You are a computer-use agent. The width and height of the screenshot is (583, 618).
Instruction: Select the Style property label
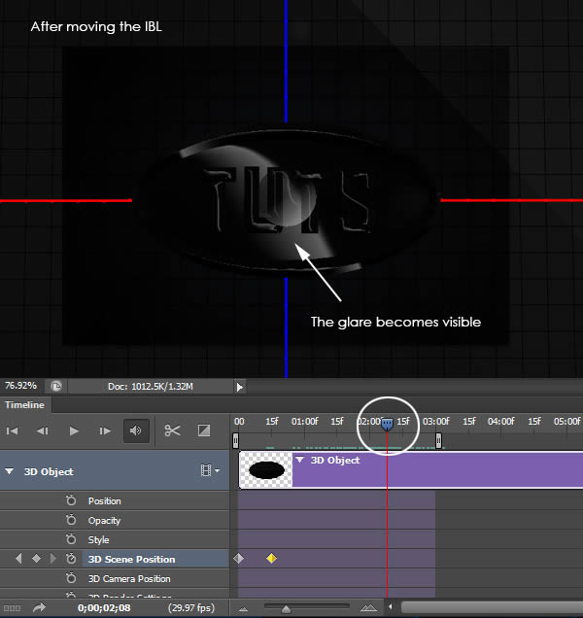[x=98, y=540]
